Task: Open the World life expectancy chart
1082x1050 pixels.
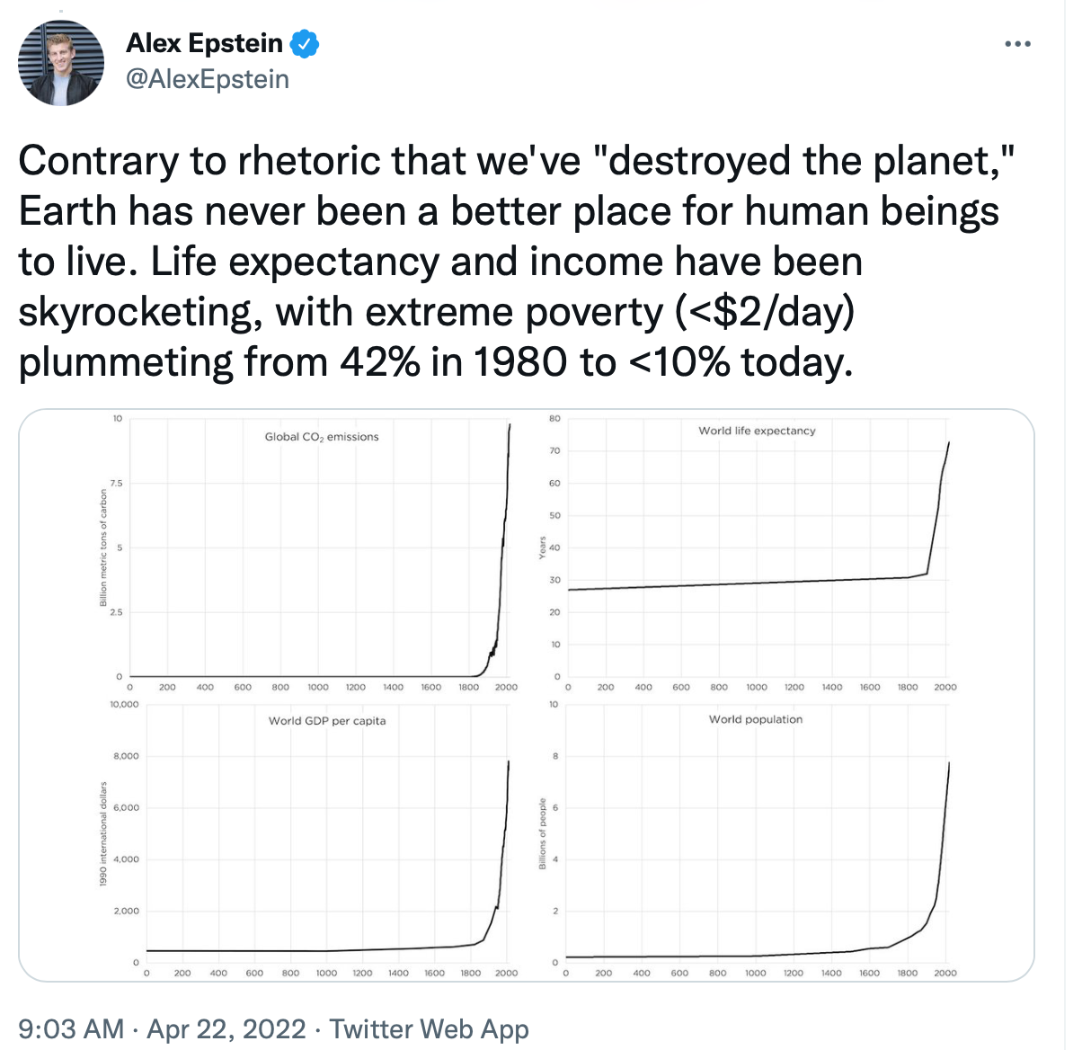Action: point(755,557)
